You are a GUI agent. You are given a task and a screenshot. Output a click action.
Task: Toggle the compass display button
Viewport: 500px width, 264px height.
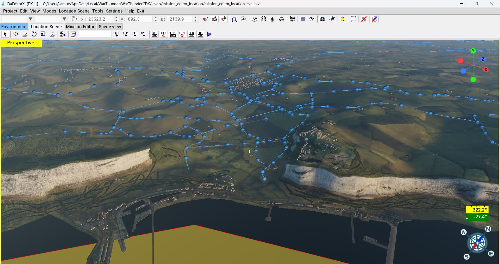(375, 19)
